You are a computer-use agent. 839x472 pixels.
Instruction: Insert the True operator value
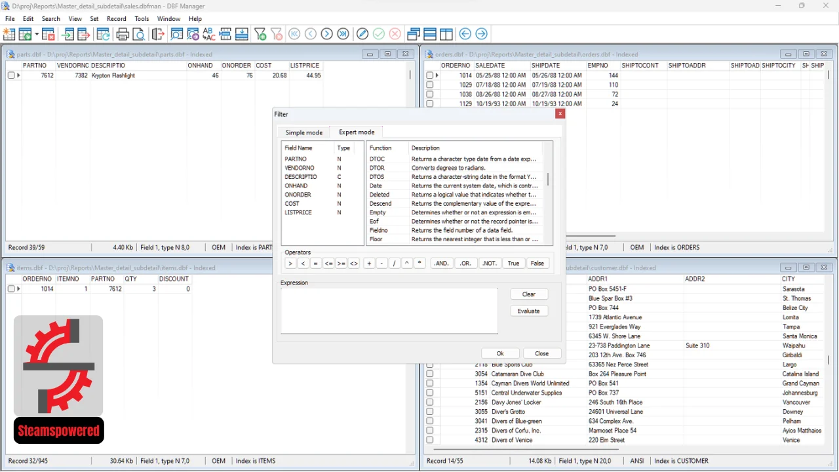click(x=513, y=264)
